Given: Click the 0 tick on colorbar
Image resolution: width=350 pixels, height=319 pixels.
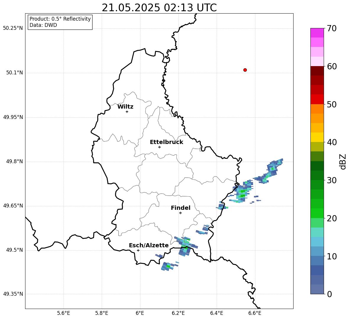Looking at the screenshot, I should tap(329, 294).
